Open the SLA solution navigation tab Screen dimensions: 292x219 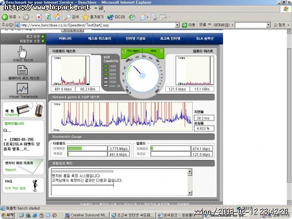(205, 39)
